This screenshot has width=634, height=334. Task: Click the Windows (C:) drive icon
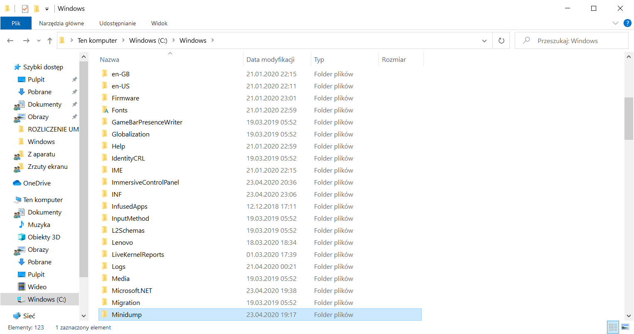(x=22, y=299)
